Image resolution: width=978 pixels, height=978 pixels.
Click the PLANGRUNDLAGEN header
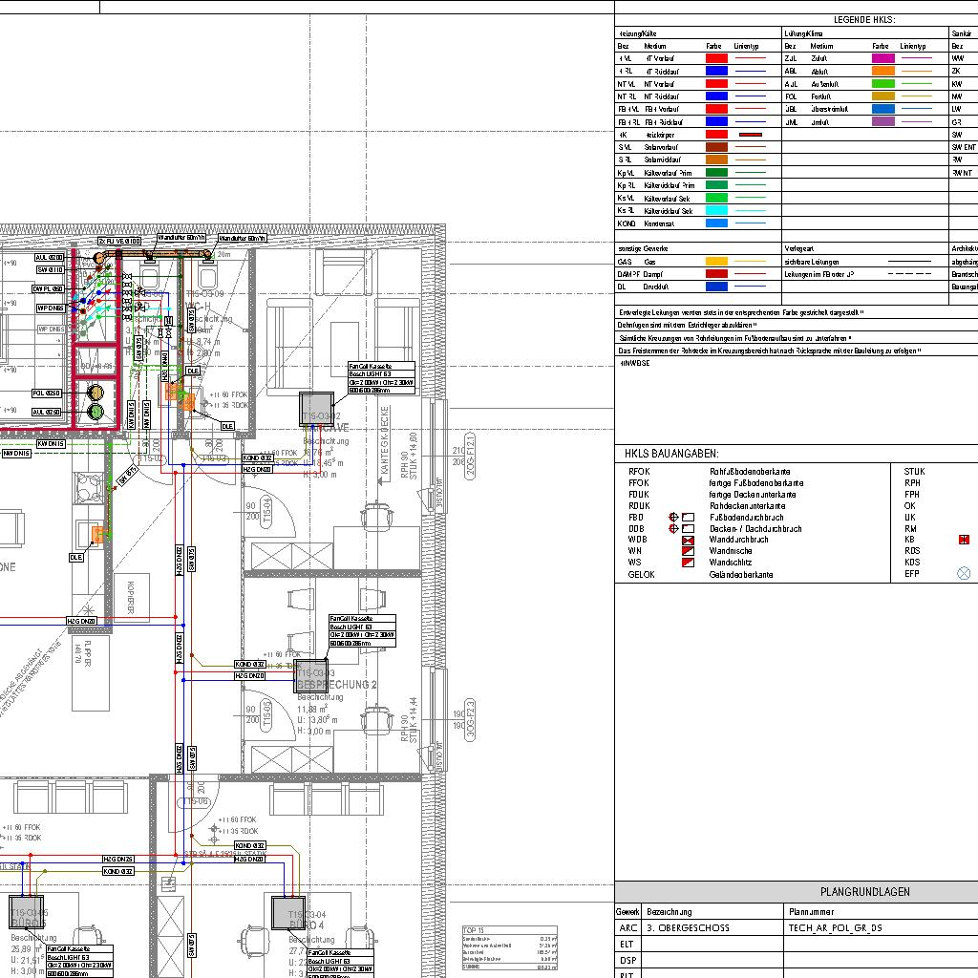point(864,892)
